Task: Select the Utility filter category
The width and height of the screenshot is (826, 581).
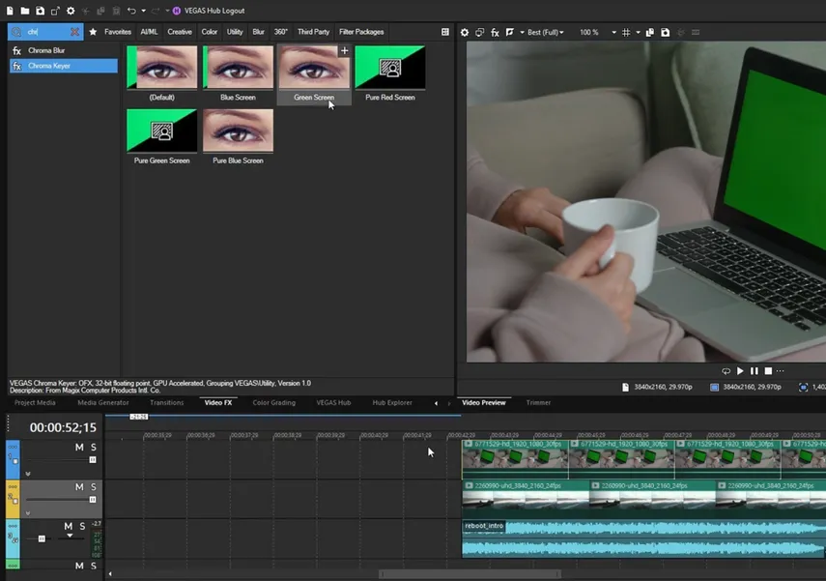Action: [235, 32]
